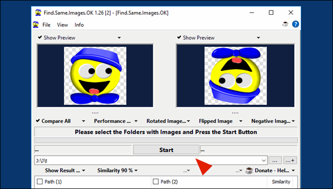Screen dimensions: 333x189
Task: Toggle left Show Preview checkmark
Action: point(40,37)
